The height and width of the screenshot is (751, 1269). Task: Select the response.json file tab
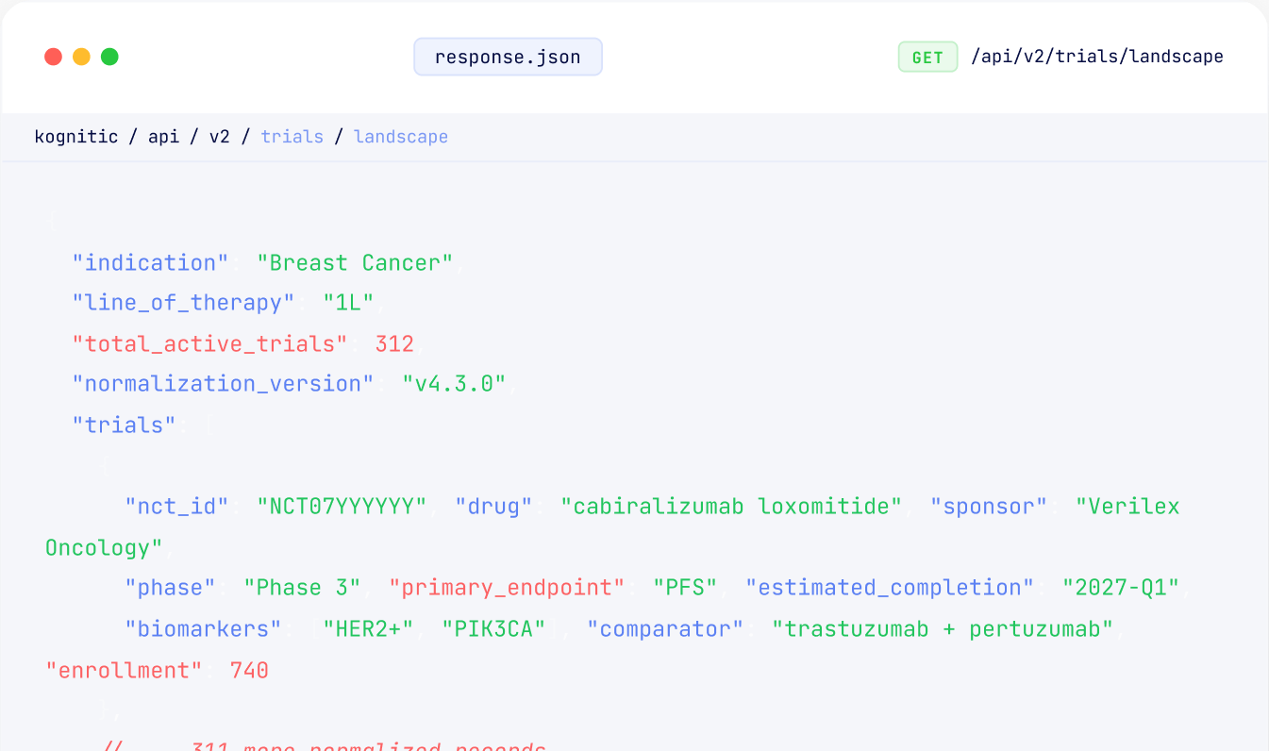[x=508, y=57]
